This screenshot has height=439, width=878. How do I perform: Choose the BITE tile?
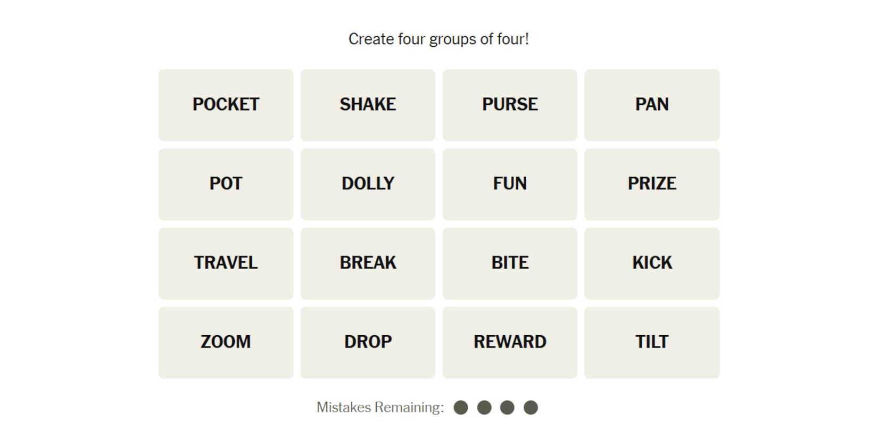click(510, 263)
